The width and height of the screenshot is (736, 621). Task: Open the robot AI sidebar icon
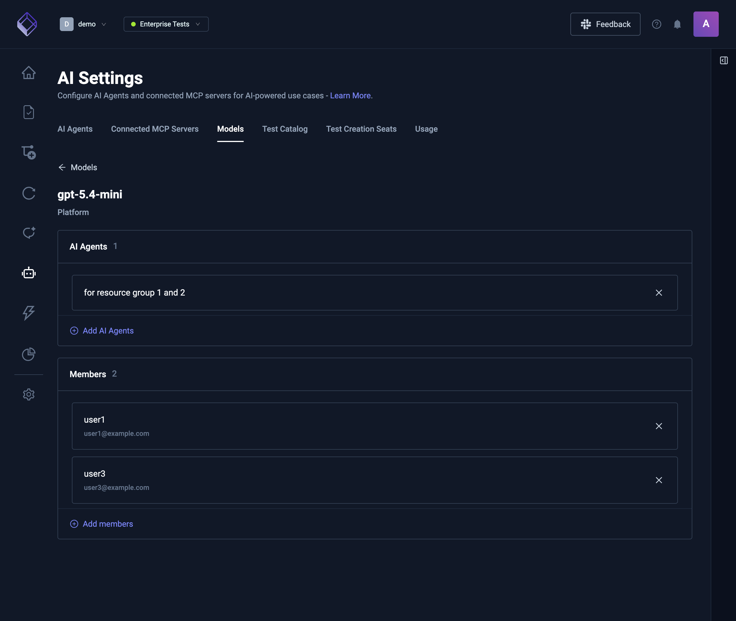coord(28,273)
